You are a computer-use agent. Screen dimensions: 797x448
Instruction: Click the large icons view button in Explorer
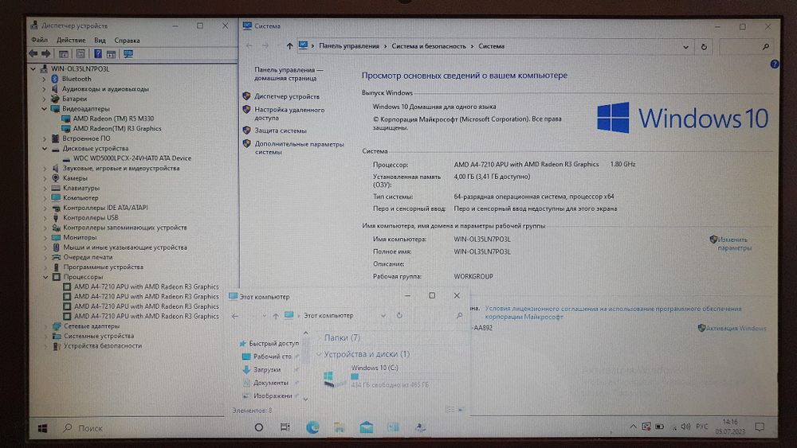pyautogui.click(x=461, y=410)
